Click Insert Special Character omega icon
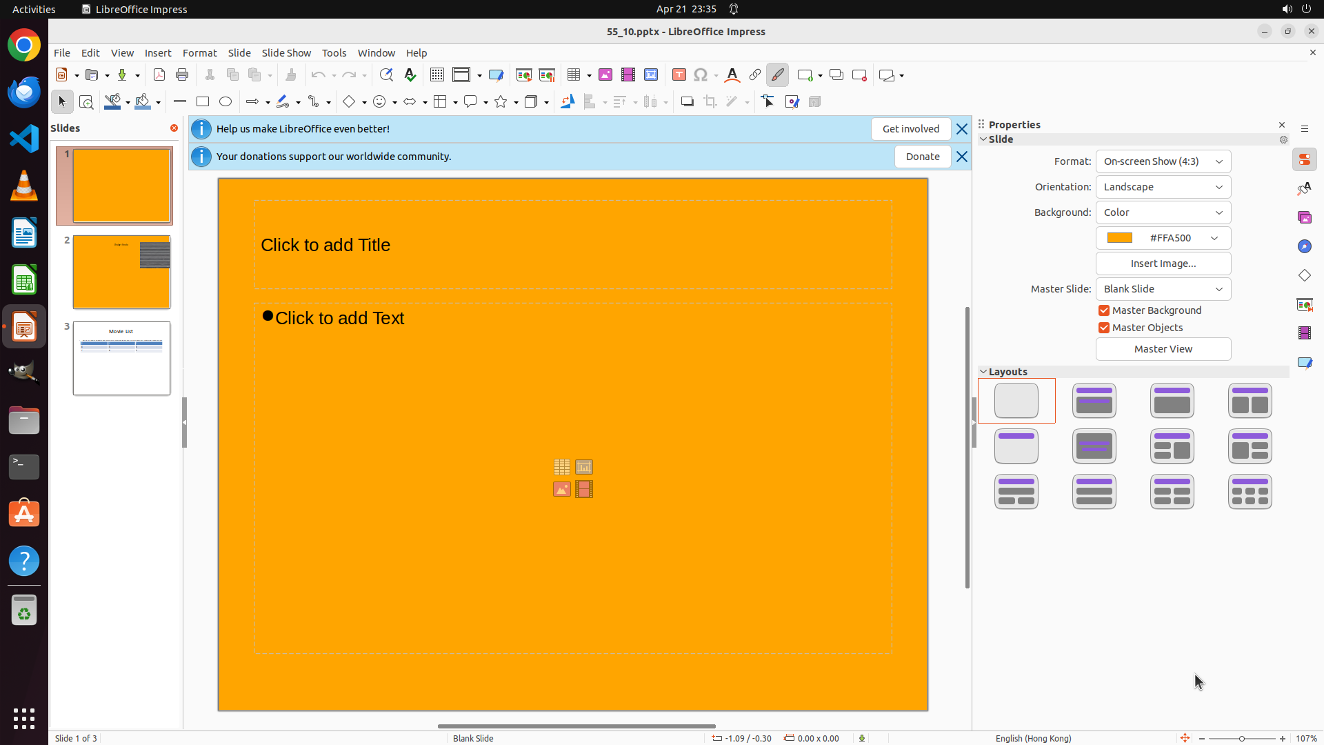1324x745 pixels. [x=701, y=75]
